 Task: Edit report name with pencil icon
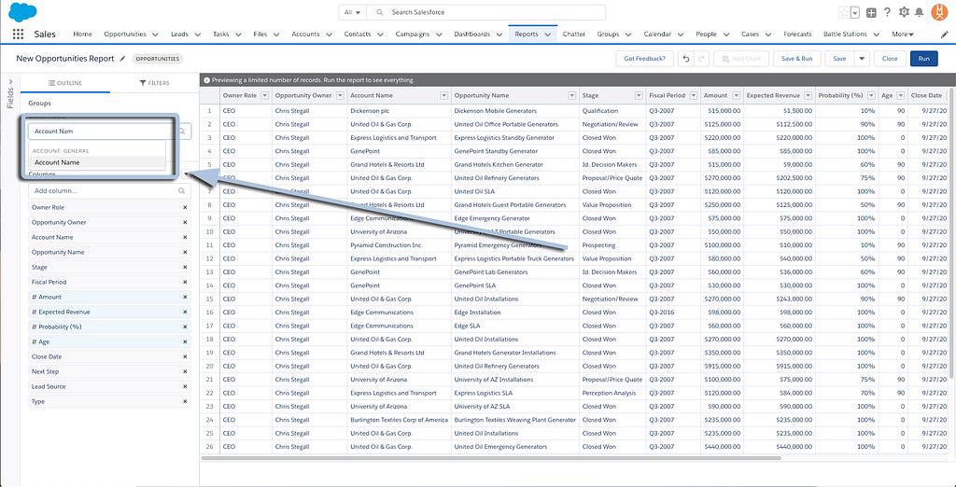point(121,59)
